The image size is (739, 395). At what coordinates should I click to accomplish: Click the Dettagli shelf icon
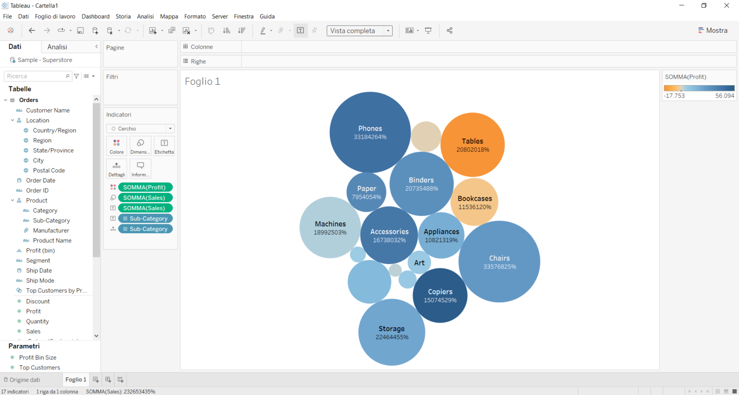116,168
